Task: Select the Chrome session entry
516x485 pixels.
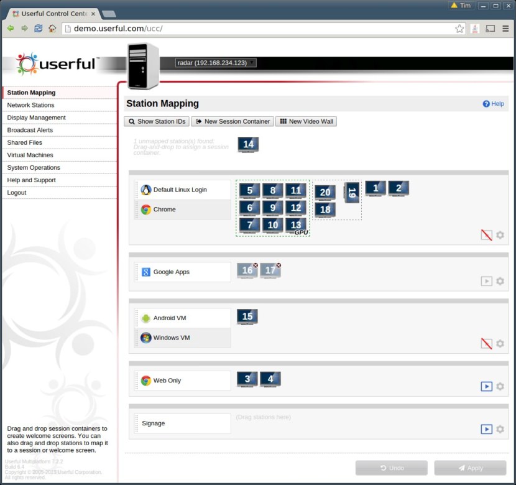Action: pos(183,210)
